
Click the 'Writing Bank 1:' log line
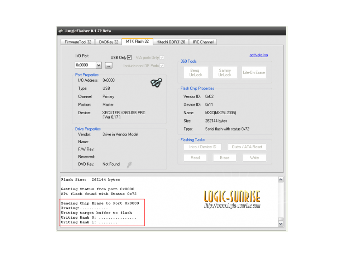[x=89, y=222]
